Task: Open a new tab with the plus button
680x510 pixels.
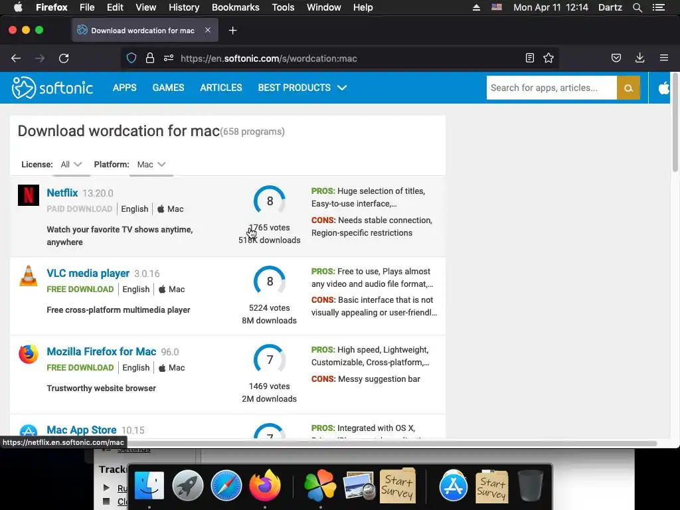Action: (233, 31)
